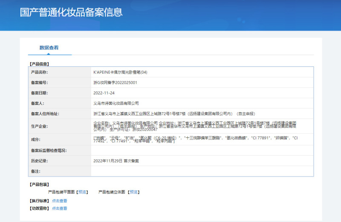341x222 pixels.
Task: Click the page title 国产普通化妆品备案信息
Action: coord(71,12)
